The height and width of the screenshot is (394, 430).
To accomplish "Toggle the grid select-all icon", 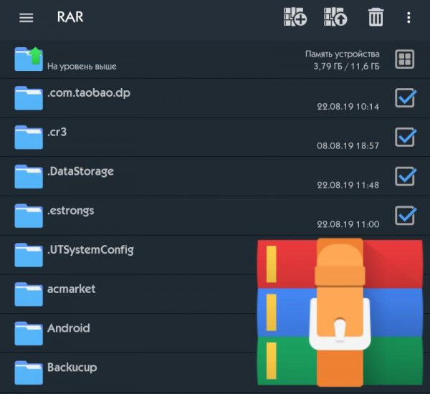I will pyautogui.click(x=405, y=59).
